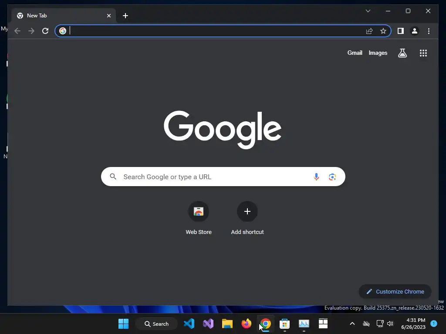Share this page via the share icon
The height and width of the screenshot is (334, 446).
[x=369, y=31]
